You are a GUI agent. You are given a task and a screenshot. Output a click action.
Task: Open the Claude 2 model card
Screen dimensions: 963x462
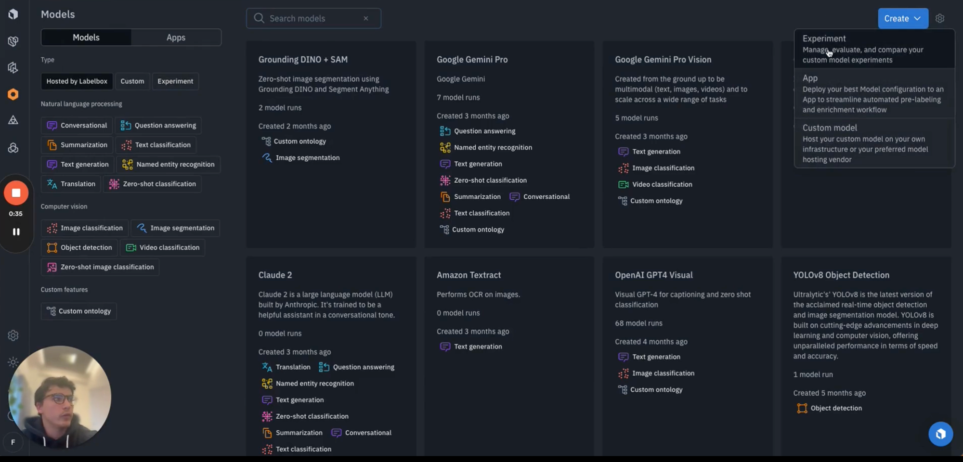point(331,356)
